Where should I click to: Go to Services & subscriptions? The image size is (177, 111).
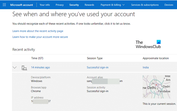coord(145,5)
